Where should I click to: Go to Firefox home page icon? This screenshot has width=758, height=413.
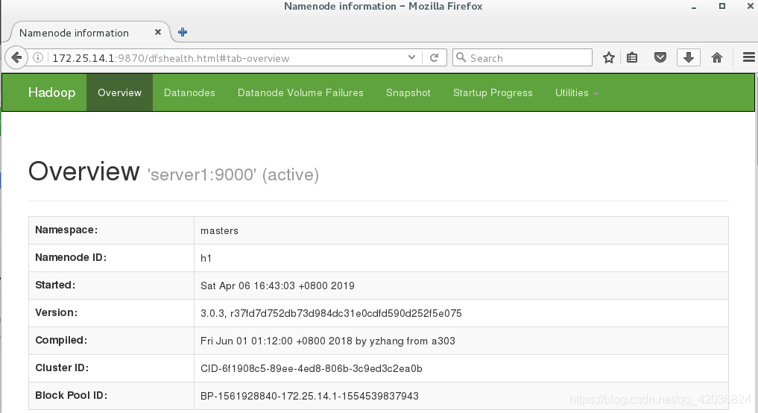pos(717,58)
